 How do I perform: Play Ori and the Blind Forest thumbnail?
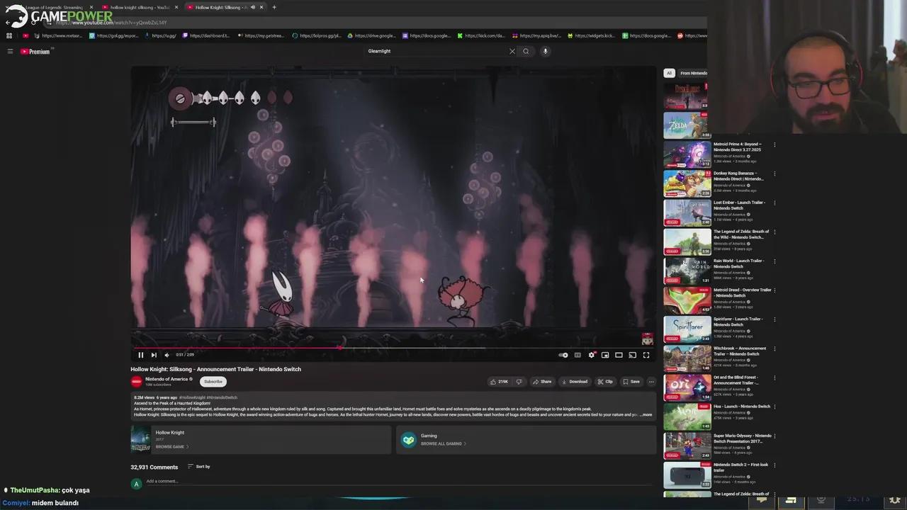click(687, 387)
